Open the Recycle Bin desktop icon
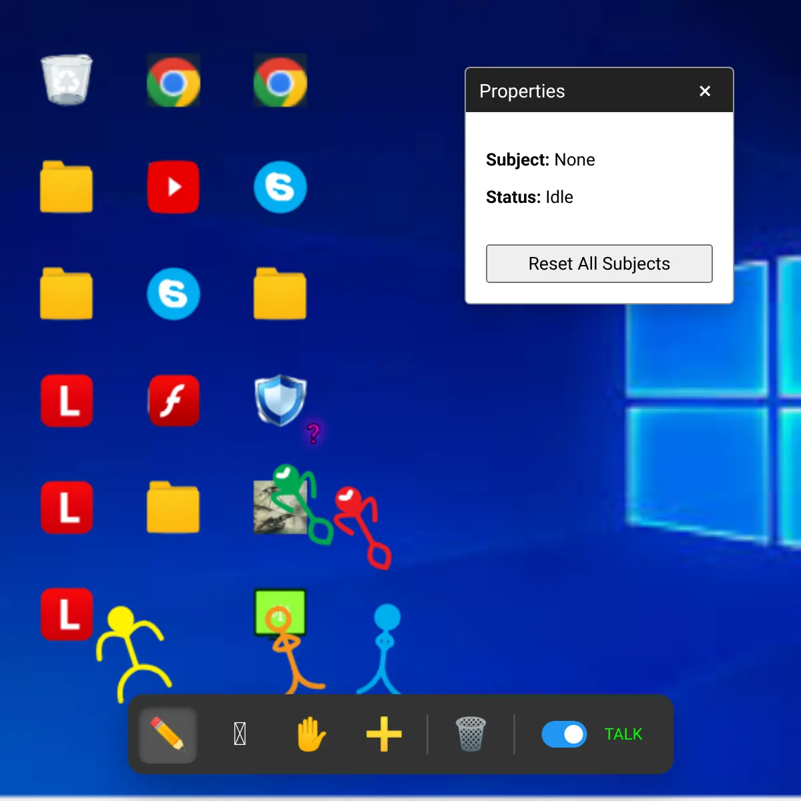Viewport: 801px width, 801px height. [67, 79]
